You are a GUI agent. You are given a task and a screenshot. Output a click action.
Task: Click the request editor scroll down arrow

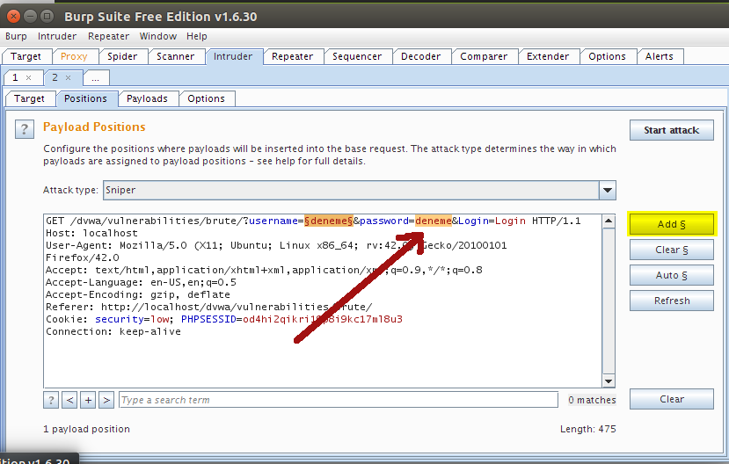tap(609, 381)
